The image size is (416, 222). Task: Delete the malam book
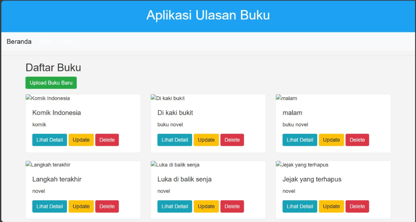click(357, 140)
